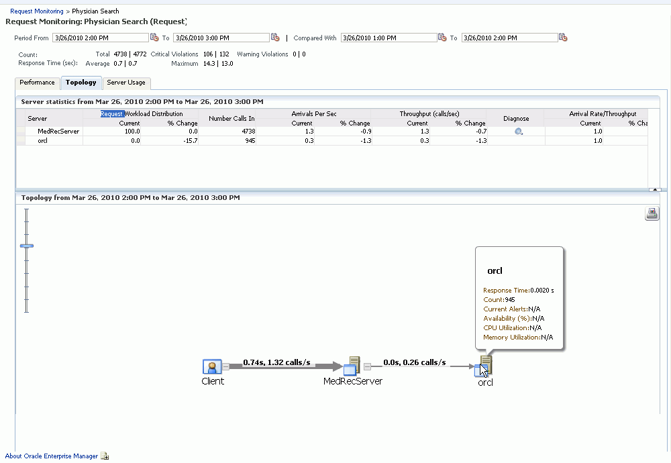Open About Oracle Enterprise Manager link
671x463 pixels.
click(52, 456)
